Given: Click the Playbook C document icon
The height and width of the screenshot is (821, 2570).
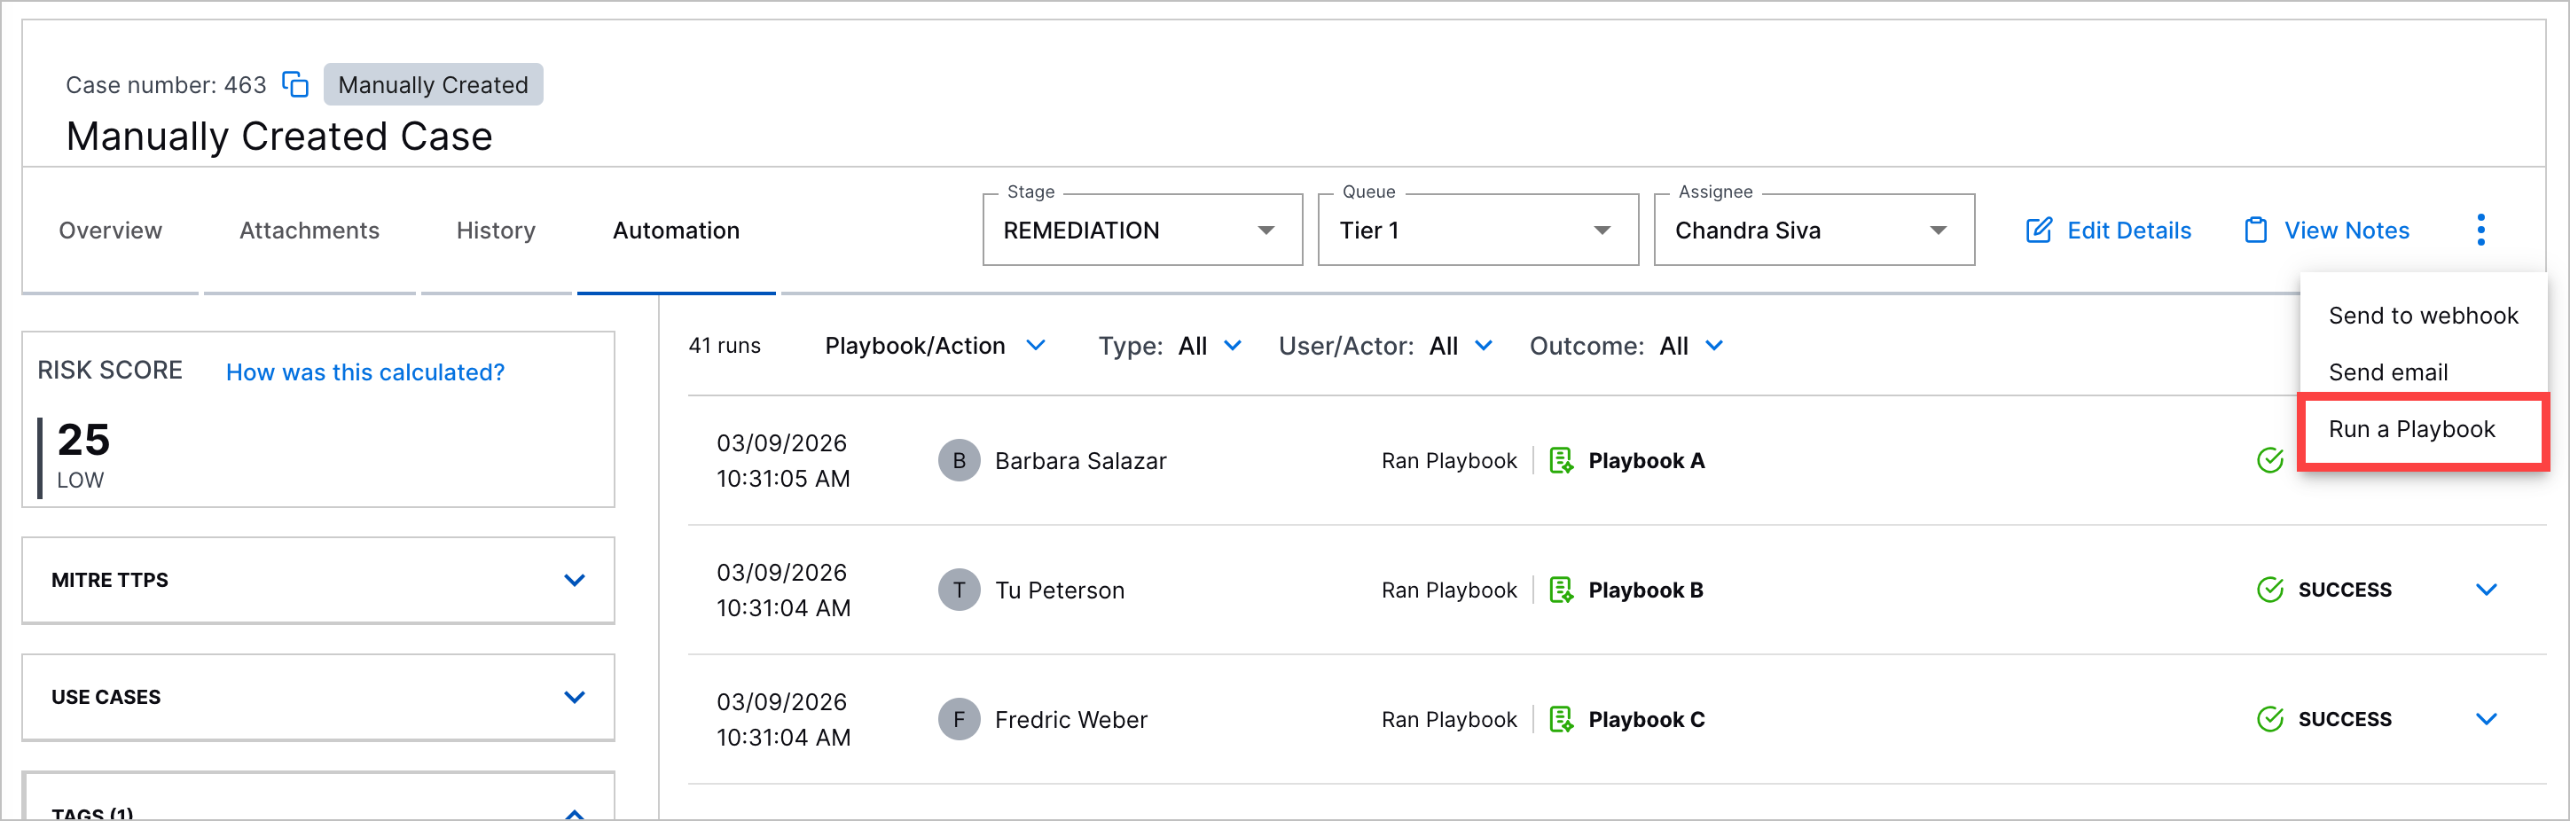Looking at the screenshot, I should pyautogui.click(x=1561, y=719).
